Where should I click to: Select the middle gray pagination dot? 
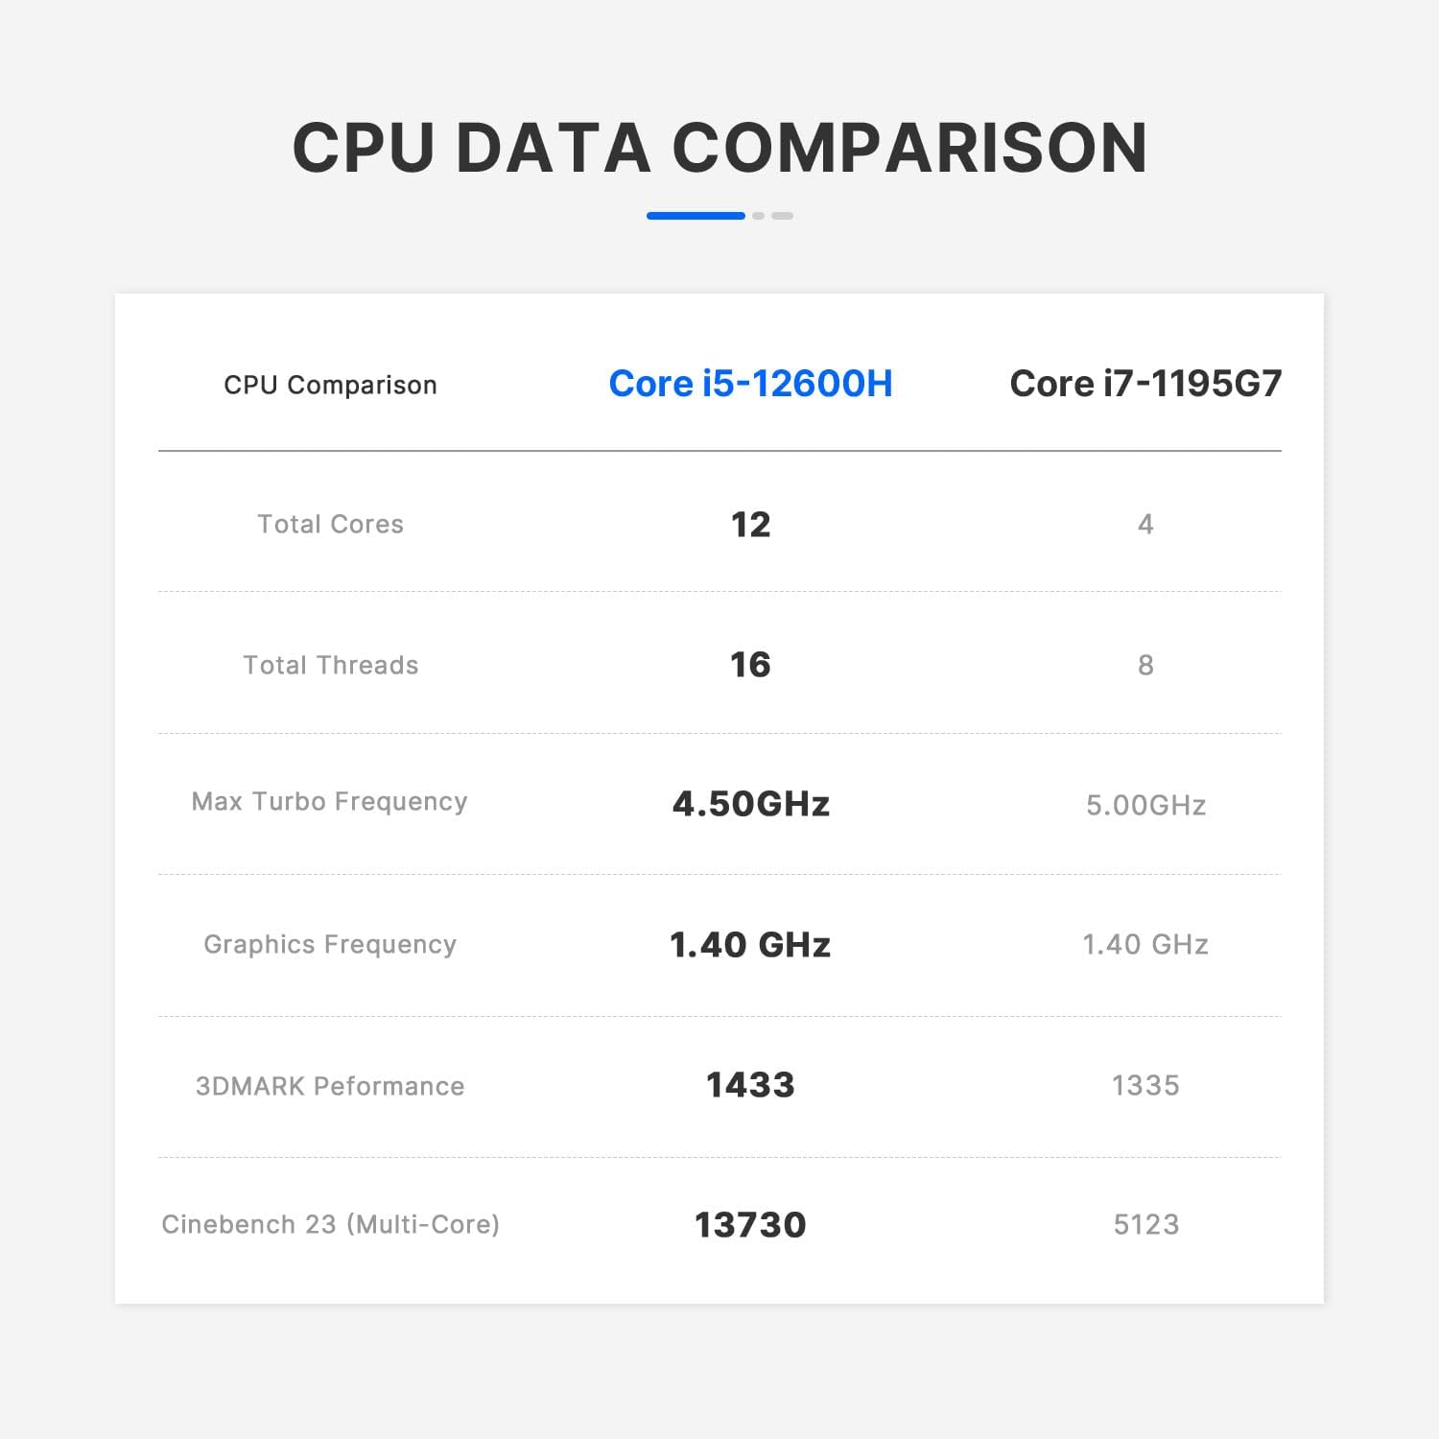coord(758,216)
